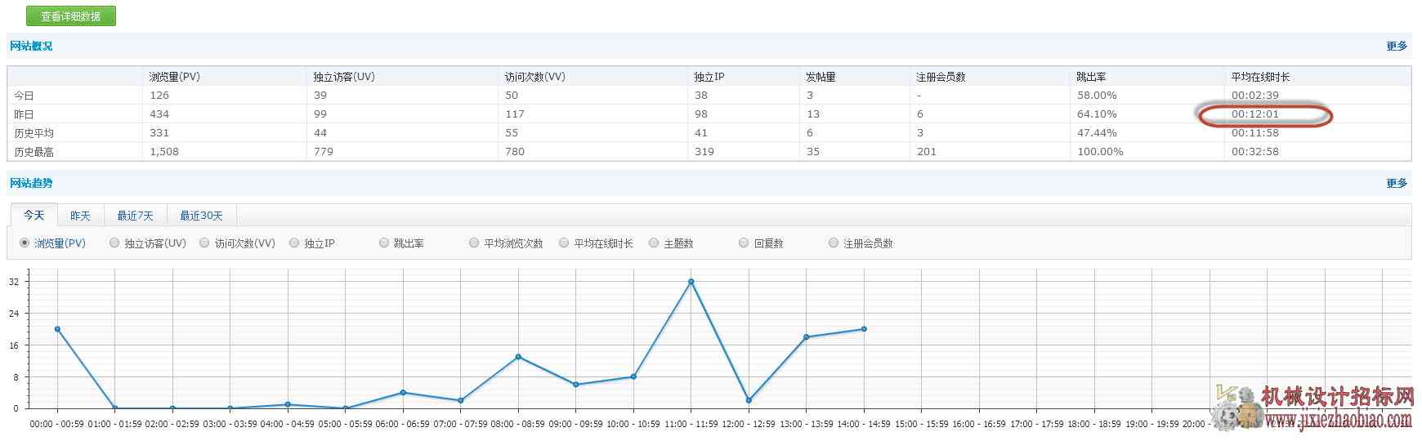Image resolution: width=1422 pixels, height=441 pixels.
Task: Click historical max IP value 319
Action: click(x=704, y=152)
